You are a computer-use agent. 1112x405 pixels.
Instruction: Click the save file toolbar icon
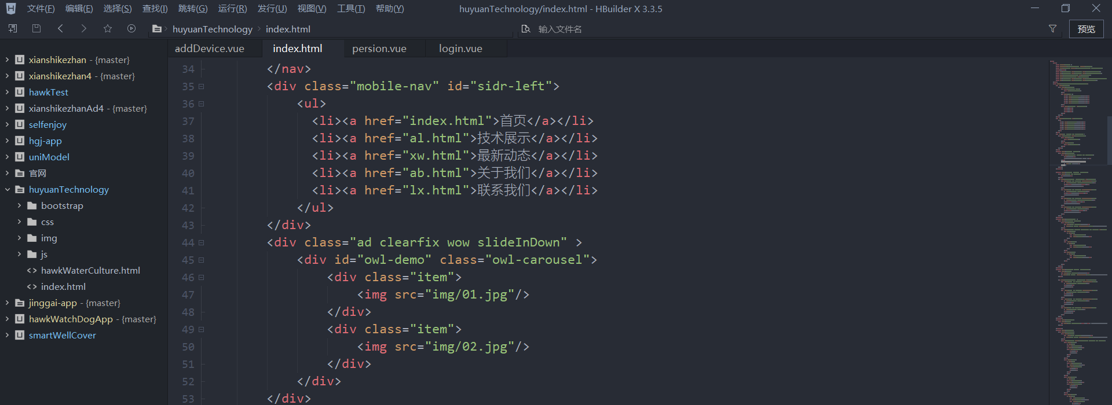36,28
